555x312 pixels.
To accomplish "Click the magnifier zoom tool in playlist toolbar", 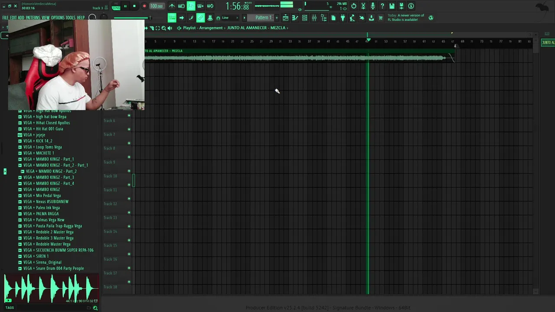I will tap(163, 28).
